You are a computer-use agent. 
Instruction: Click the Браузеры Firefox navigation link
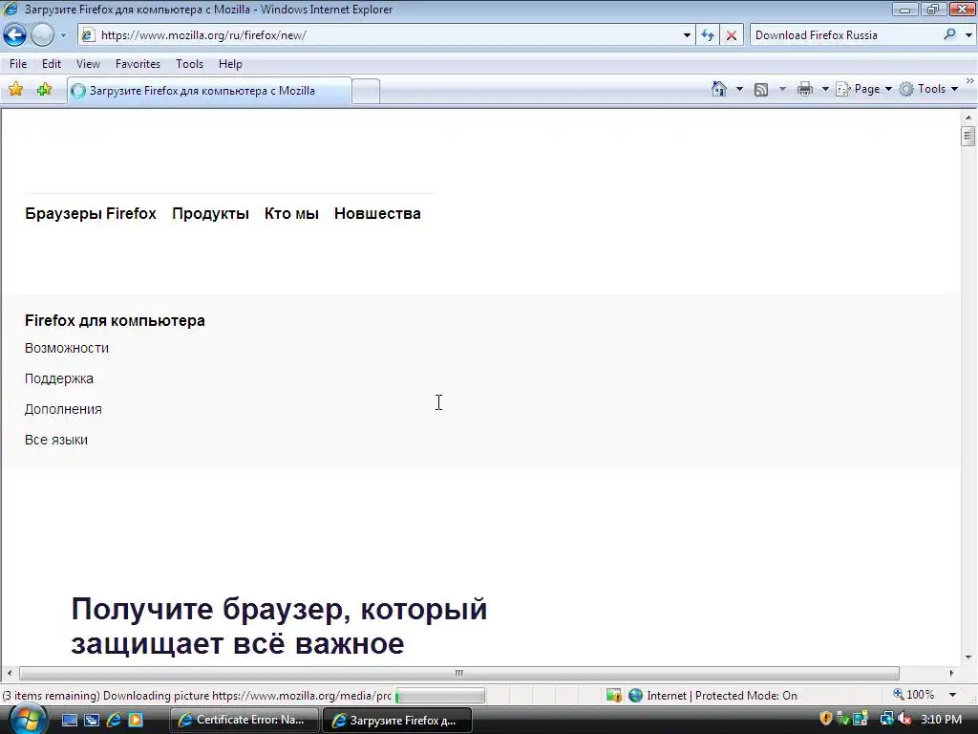pyautogui.click(x=91, y=213)
